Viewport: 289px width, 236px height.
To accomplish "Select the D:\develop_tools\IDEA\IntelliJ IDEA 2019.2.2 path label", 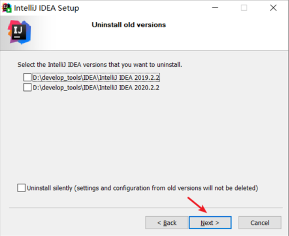I will click(x=96, y=78).
